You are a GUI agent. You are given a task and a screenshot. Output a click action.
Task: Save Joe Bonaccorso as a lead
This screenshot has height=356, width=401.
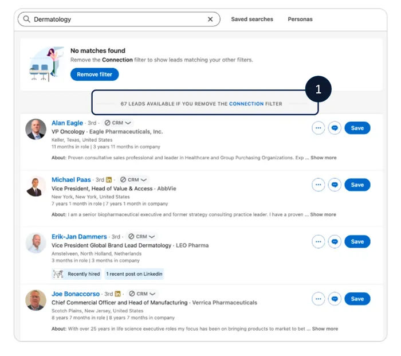pos(357,299)
